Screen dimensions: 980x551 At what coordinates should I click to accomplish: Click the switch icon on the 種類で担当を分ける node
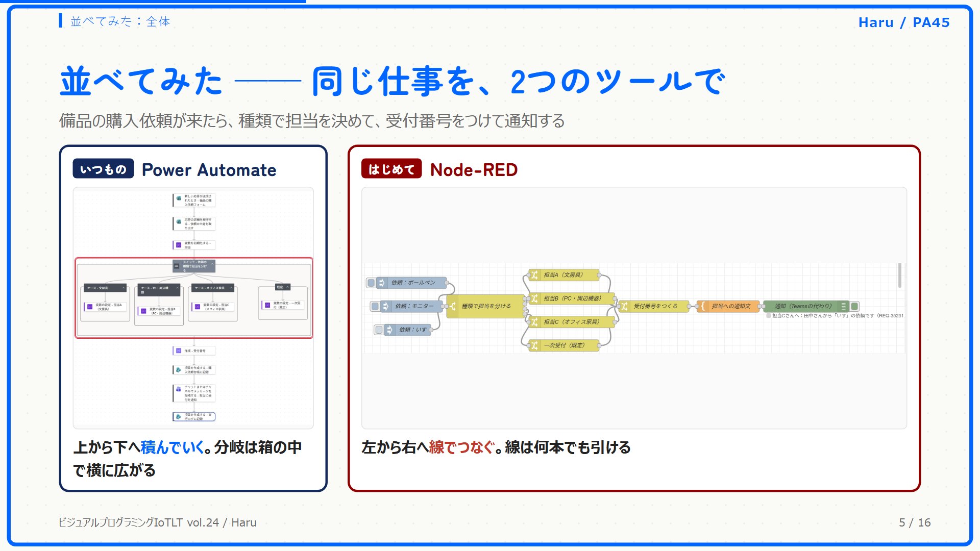pyautogui.click(x=452, y=306)
